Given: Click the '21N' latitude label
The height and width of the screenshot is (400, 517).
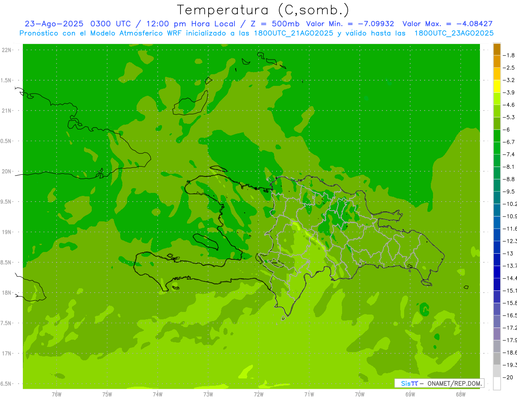Looking at the screenshot, I should coord(6,110).
